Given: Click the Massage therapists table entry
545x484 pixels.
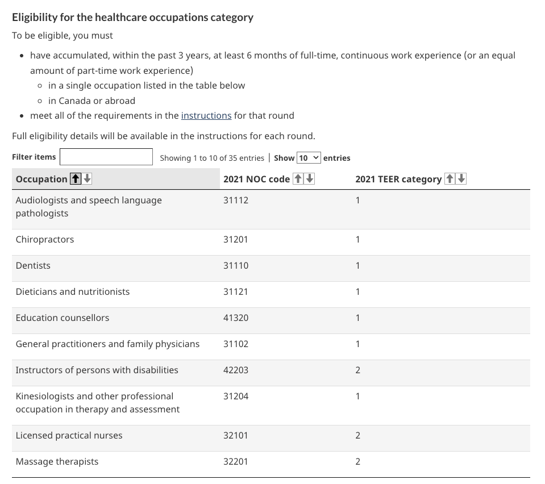Looking at the screenshot, I should 57,461.
